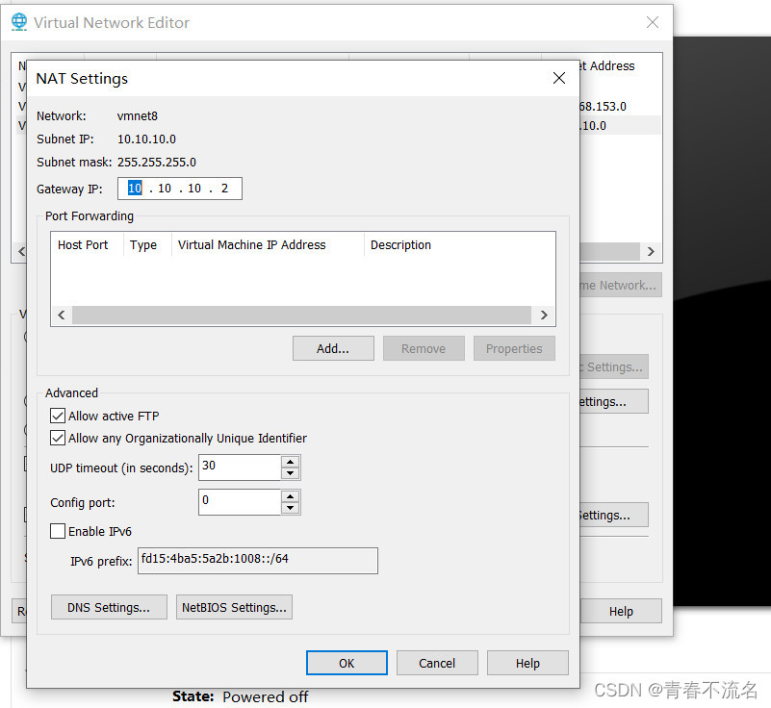The image size is (771, 708).
Task: Open DNS Settings
Action: pos(109,607)
